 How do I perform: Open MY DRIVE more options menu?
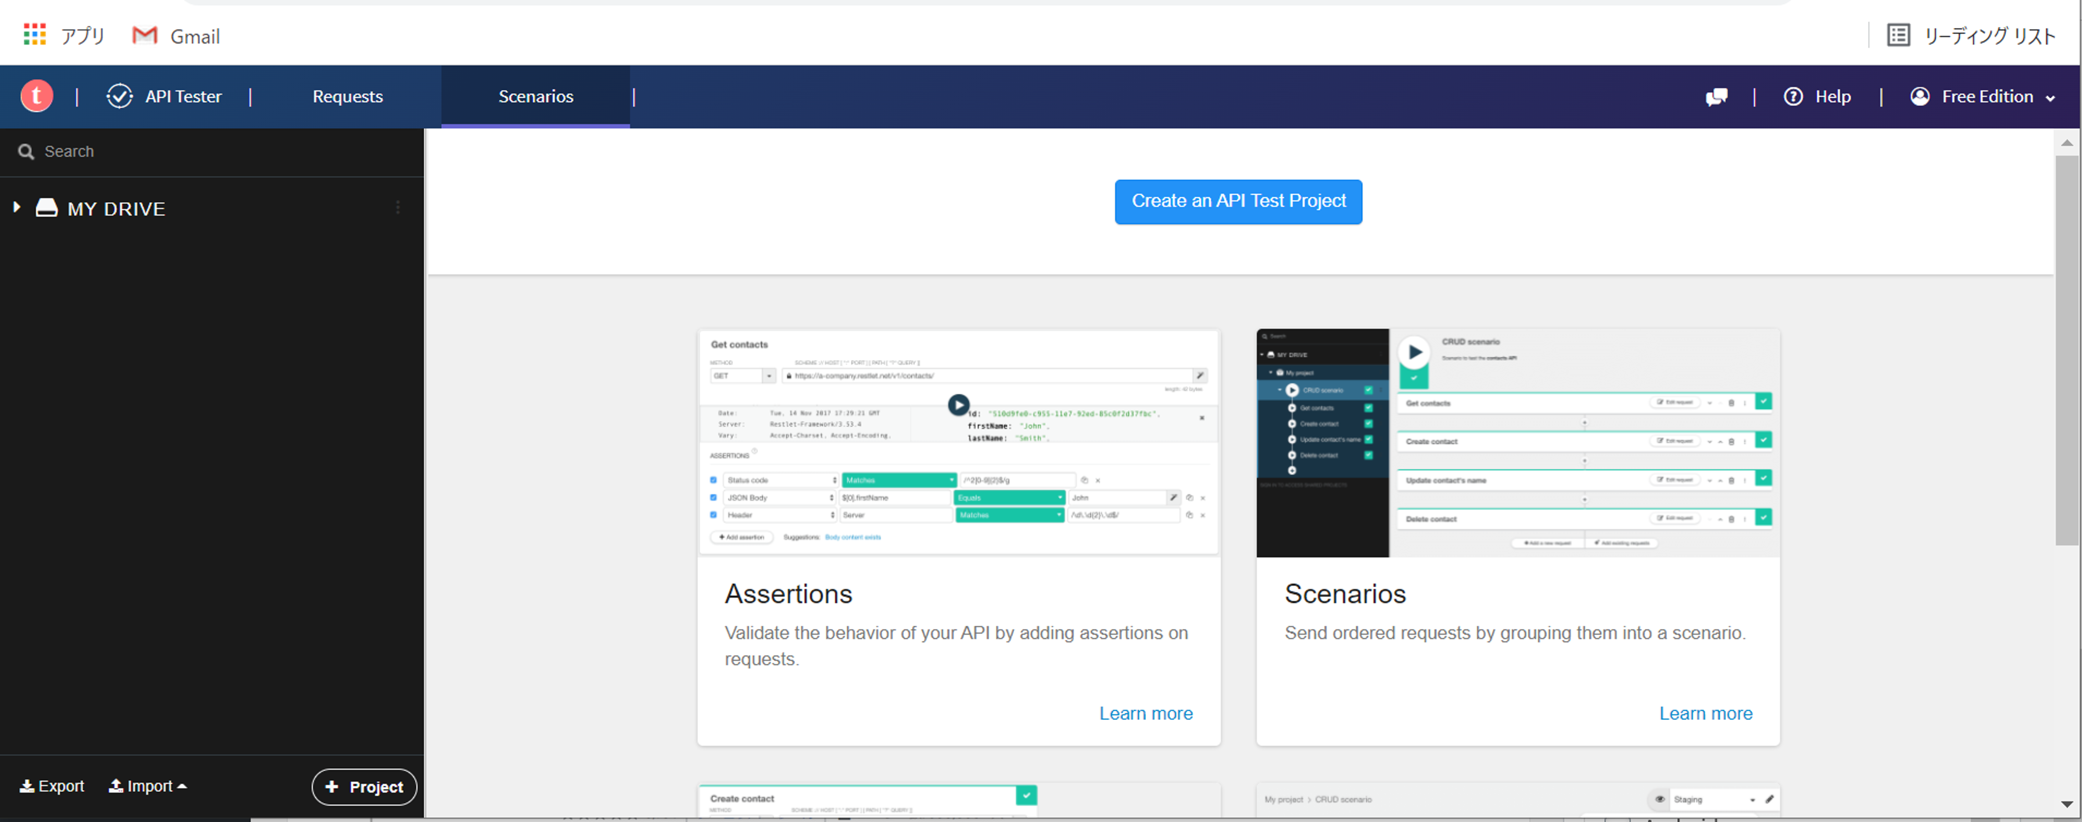click(397, 208)
